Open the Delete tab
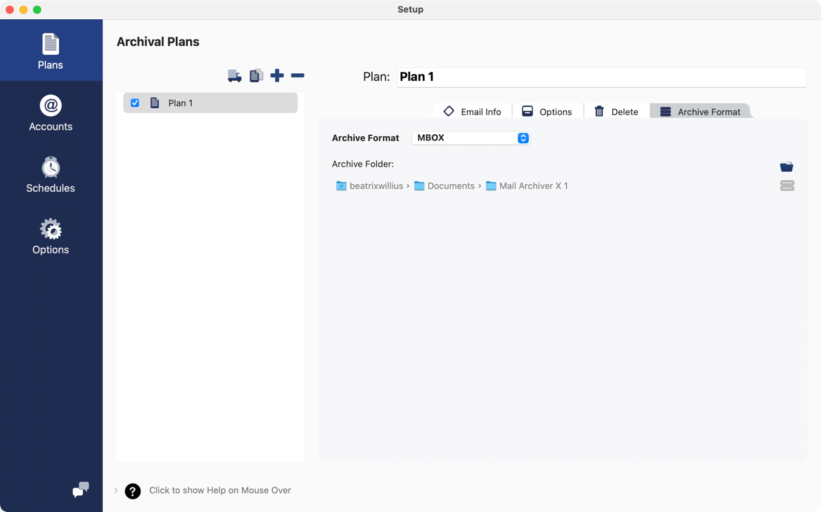The height and width of the screenshot is (512, 821). 616,111
